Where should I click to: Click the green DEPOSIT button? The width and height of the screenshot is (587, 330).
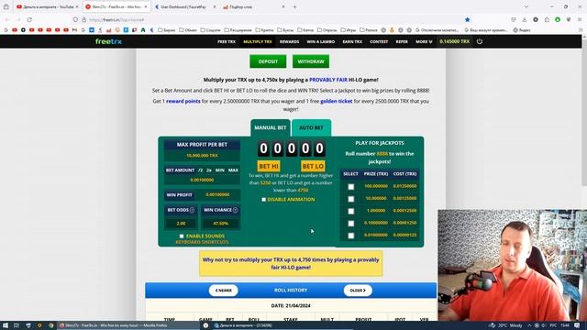tap(268, 61)
